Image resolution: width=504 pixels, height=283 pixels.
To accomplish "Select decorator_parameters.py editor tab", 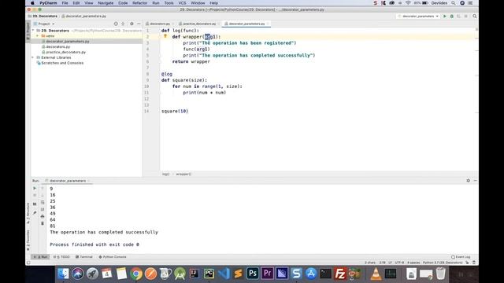I will tap(246, 24).
